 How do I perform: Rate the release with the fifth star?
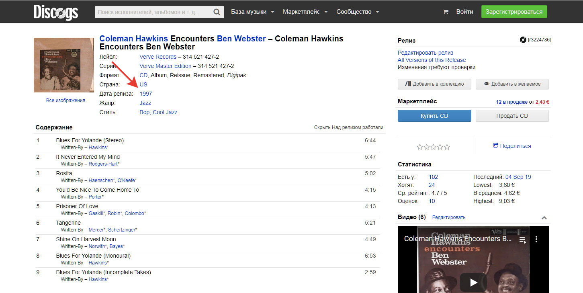click(447, 147)
